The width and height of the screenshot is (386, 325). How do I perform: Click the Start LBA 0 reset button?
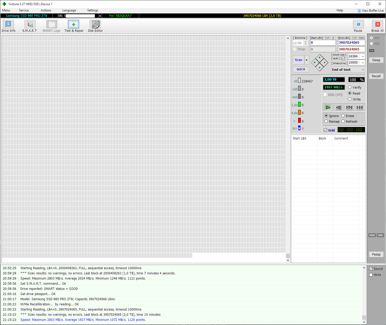333,38
